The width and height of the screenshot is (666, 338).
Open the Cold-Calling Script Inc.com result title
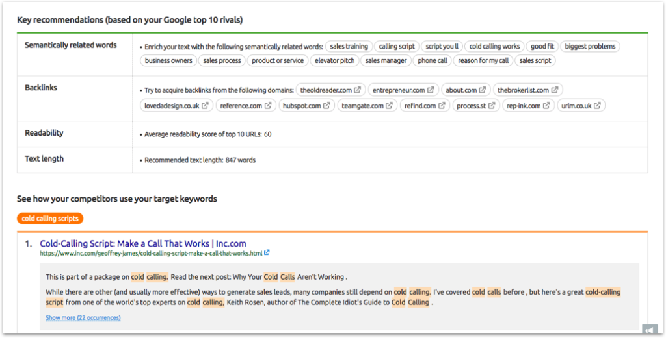pyautogui.click(x=143, y=243)
